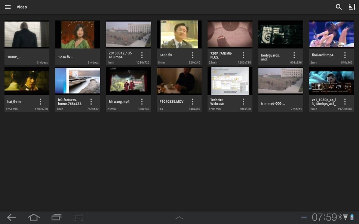
Task: Open options menu for 720P_[ANIME-PLUS.
Action: coord(243,55)
